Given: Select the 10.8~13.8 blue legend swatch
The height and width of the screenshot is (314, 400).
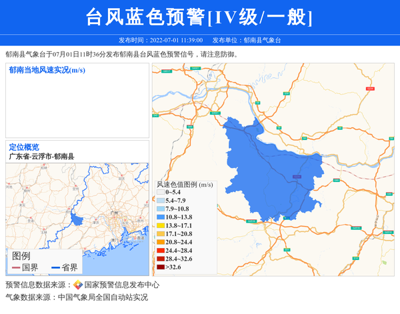Looking at the screenshot, I should [x=161, y=217].
